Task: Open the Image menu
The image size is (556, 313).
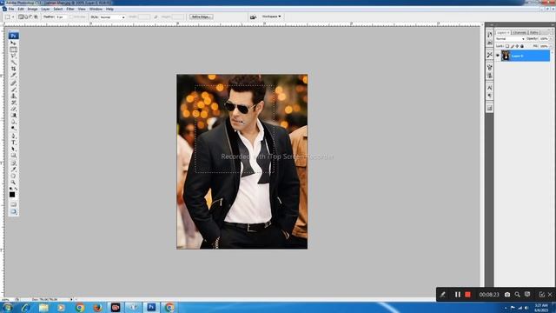Action: (x=32, y=9)
